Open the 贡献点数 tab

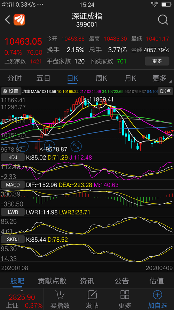click(x=52, y=281)
